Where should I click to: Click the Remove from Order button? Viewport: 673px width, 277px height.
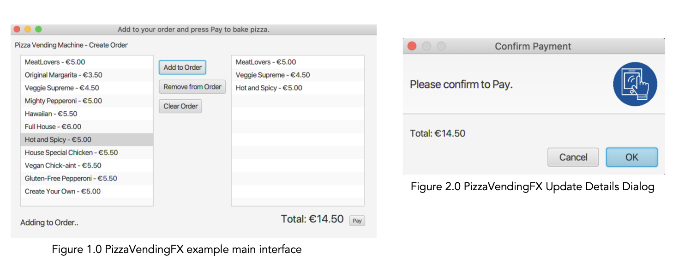point(192,86)
